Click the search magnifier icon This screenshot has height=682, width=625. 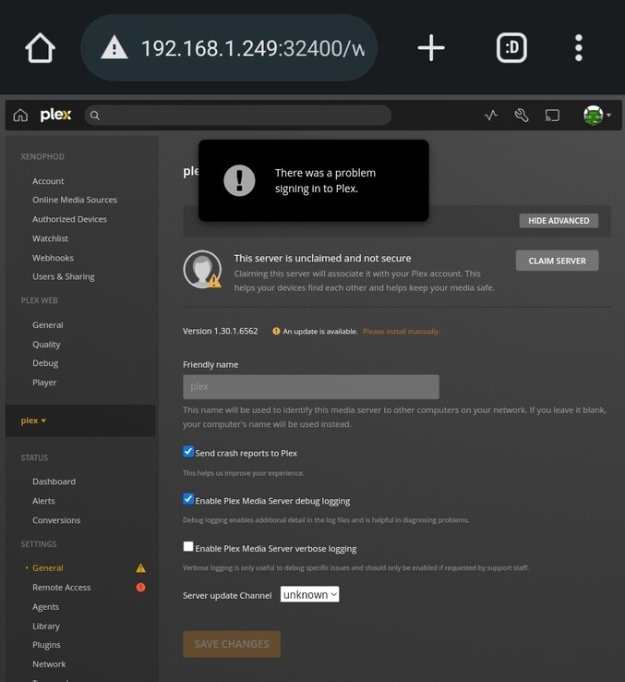click(95, 116)
